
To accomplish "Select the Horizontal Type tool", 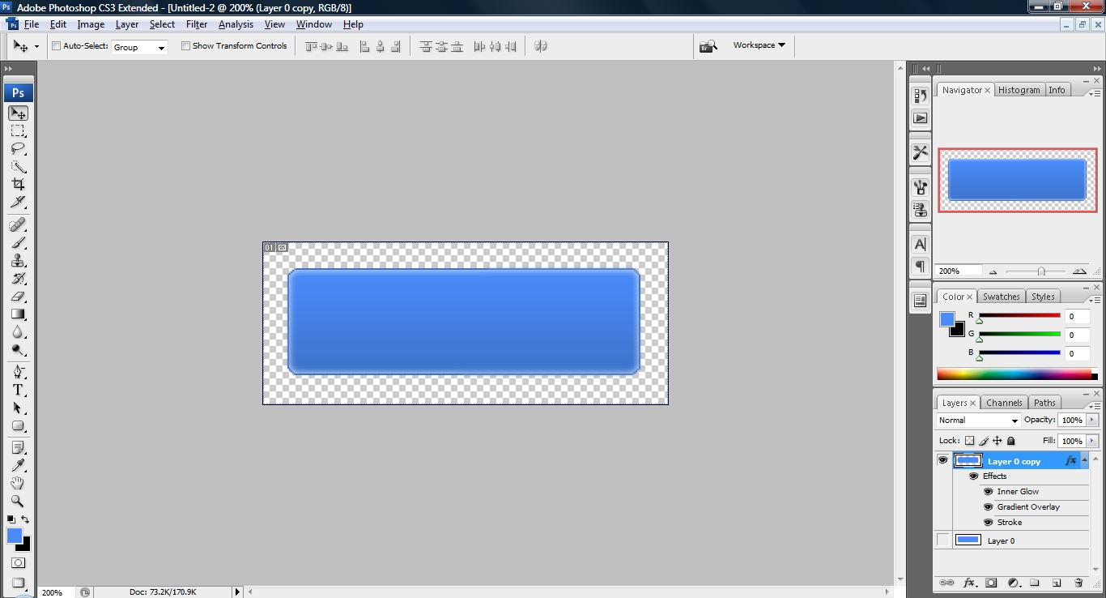I will [18, 390].
